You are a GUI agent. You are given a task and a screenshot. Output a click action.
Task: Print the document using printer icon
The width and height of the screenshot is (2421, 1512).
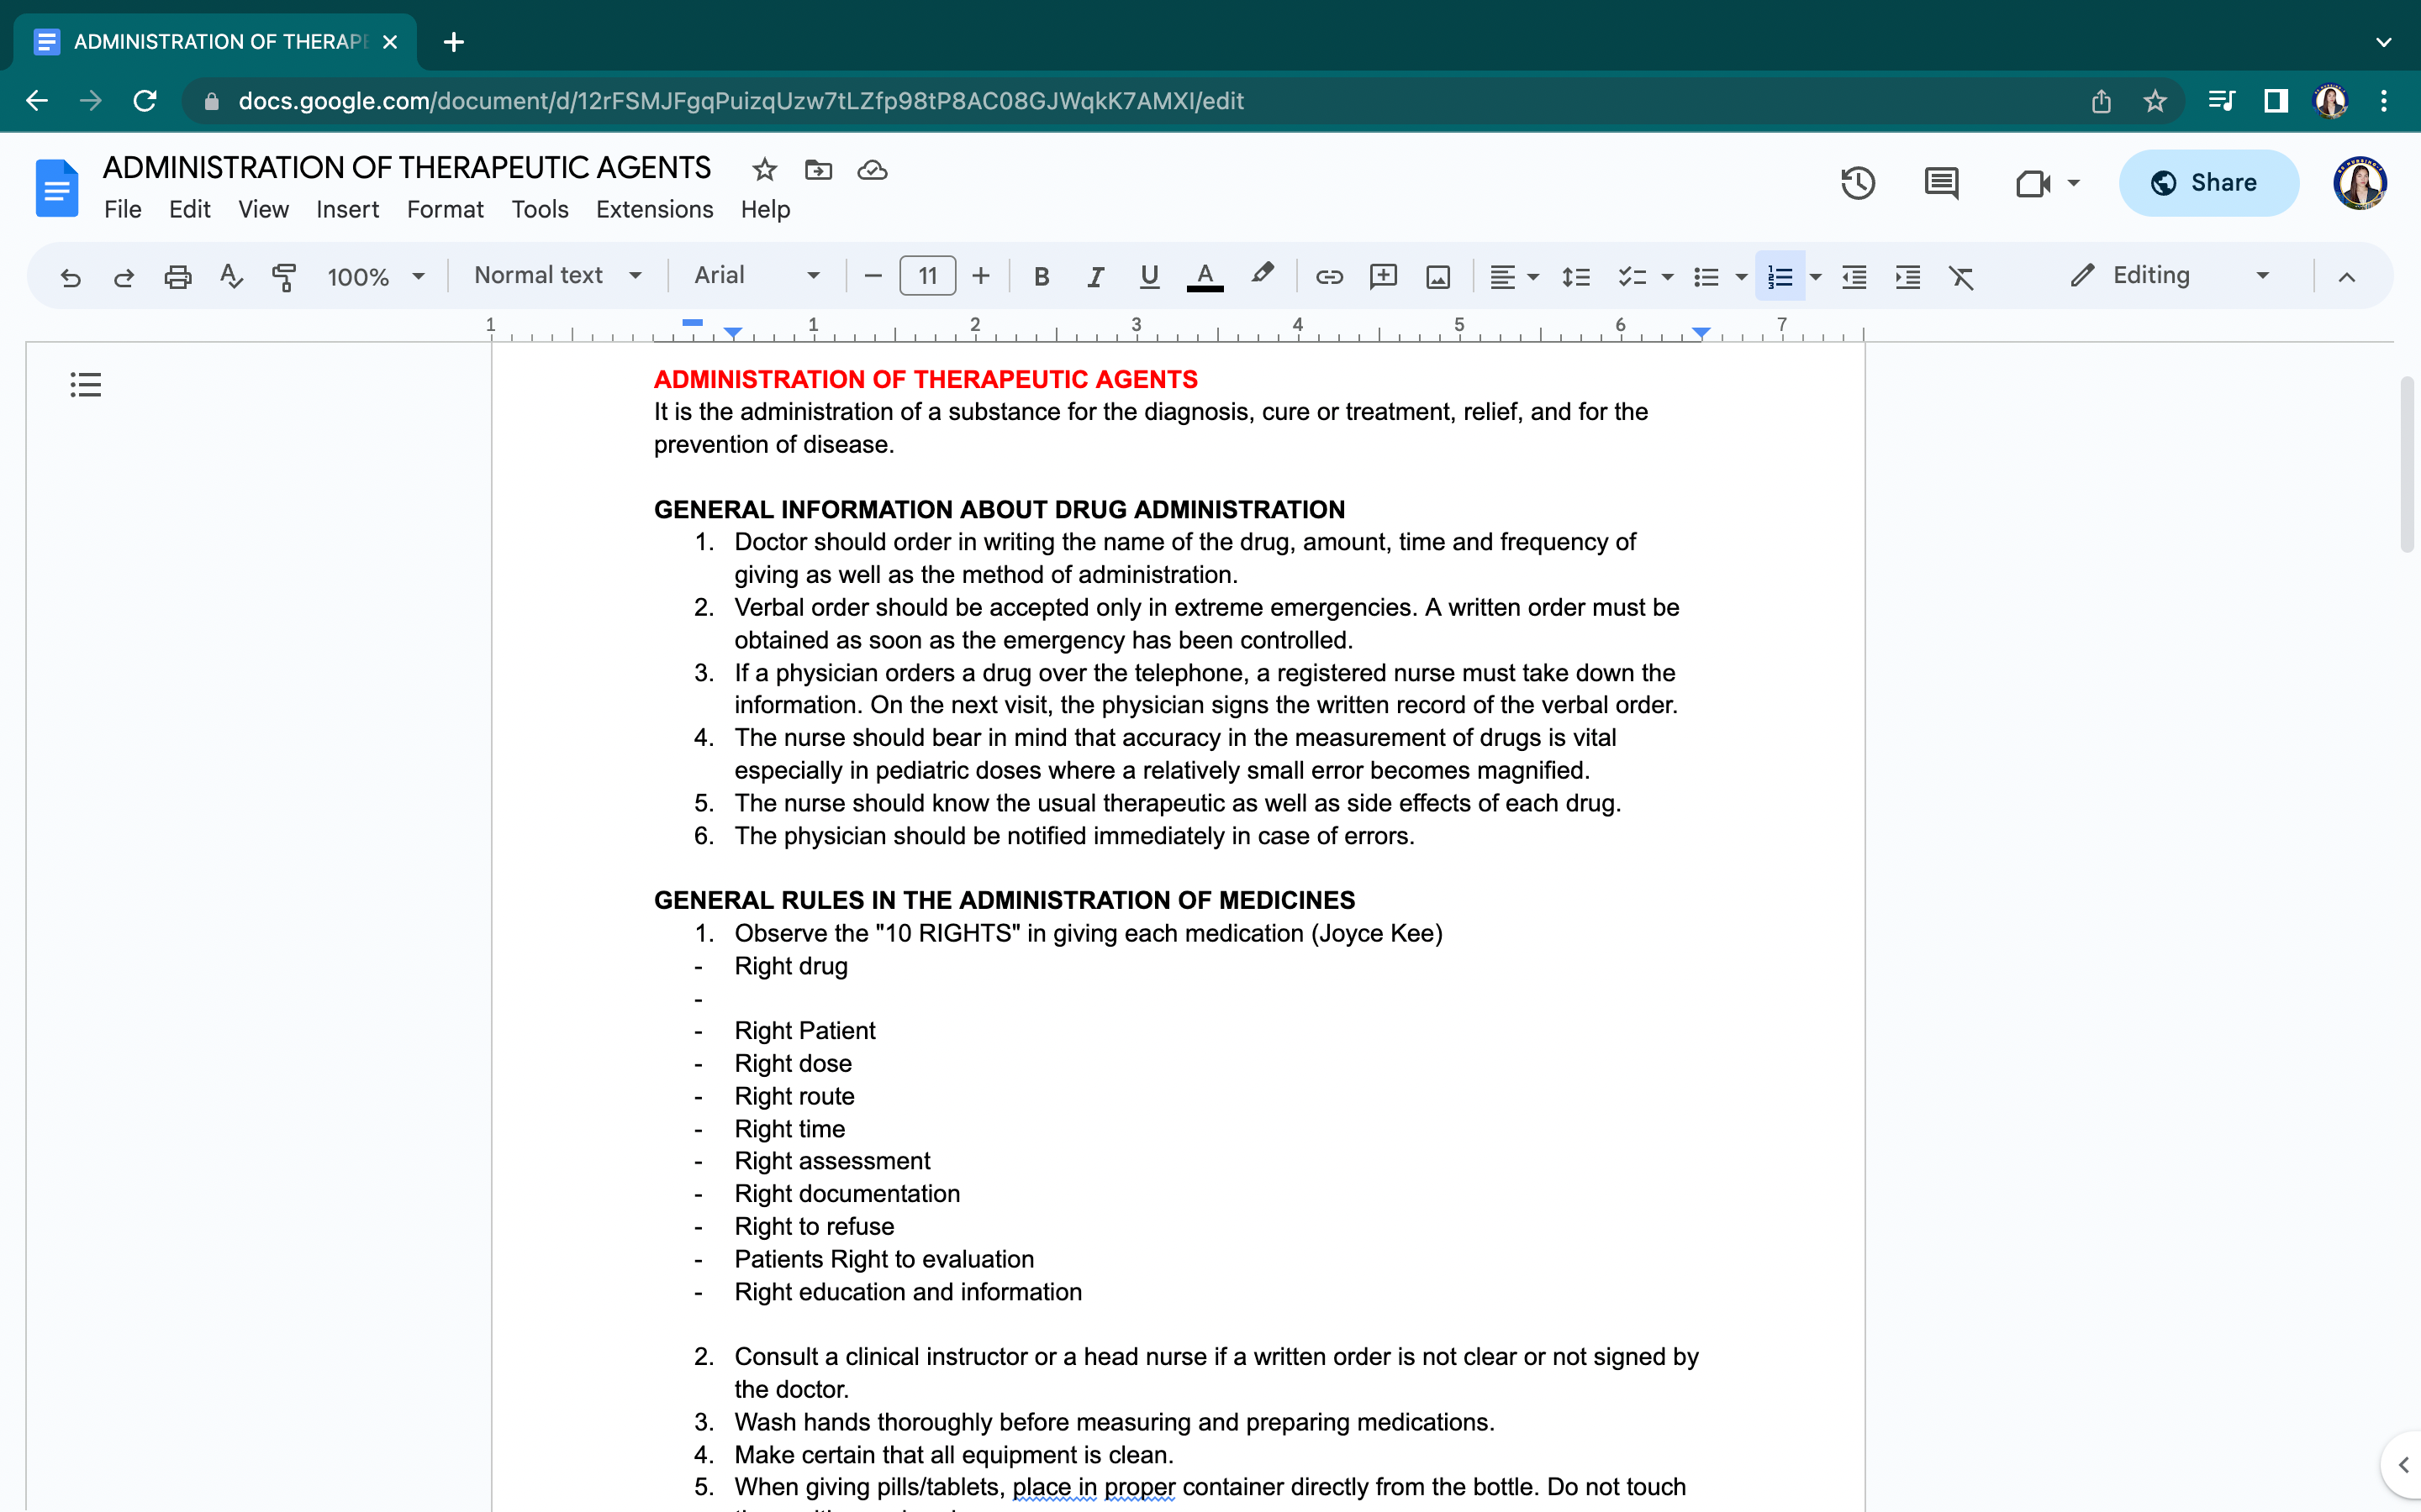click(x=178, y=277)
